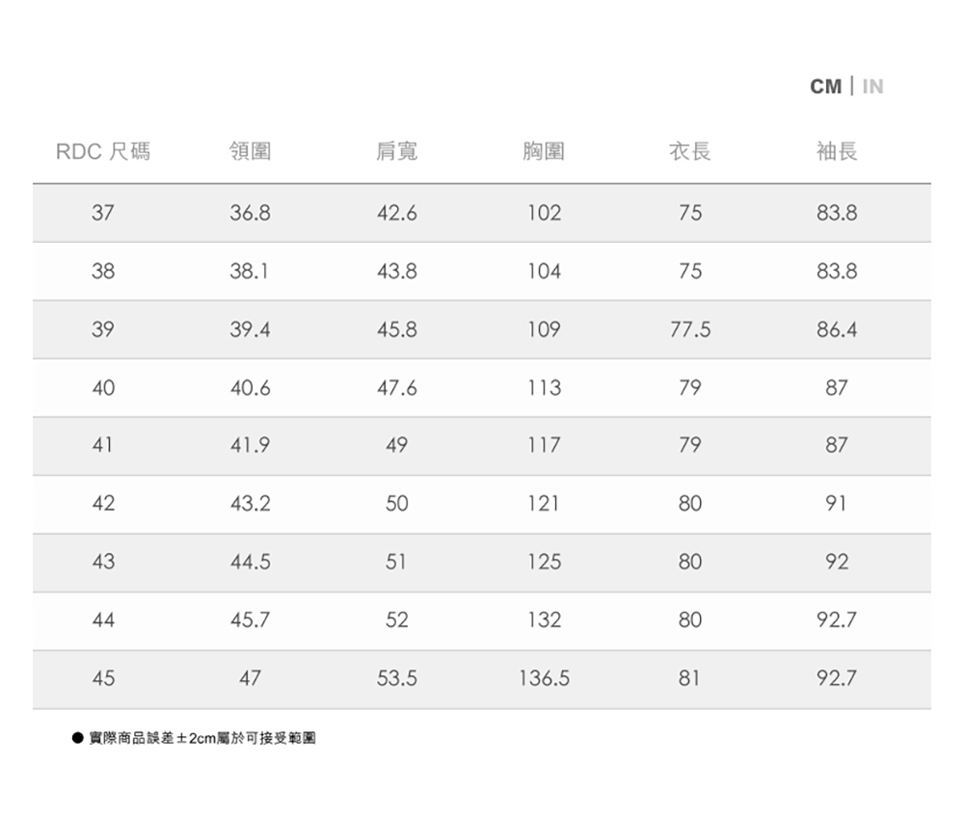The image size is (964, 817).
Task: Switch measurement units to IN
Action: point(872,87)
